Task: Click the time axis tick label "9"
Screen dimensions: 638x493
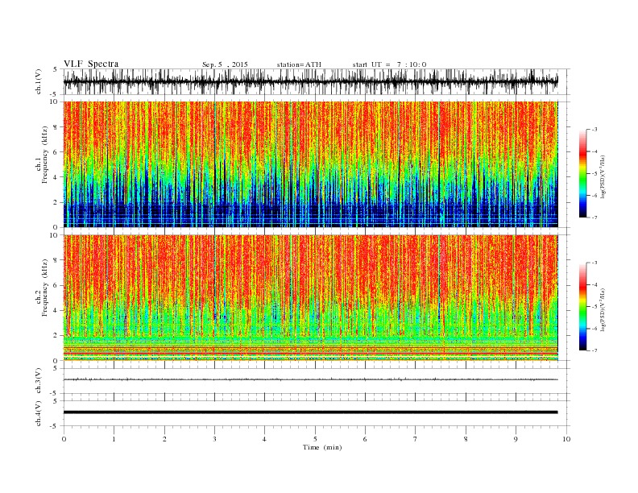Action: pos(516,439)
